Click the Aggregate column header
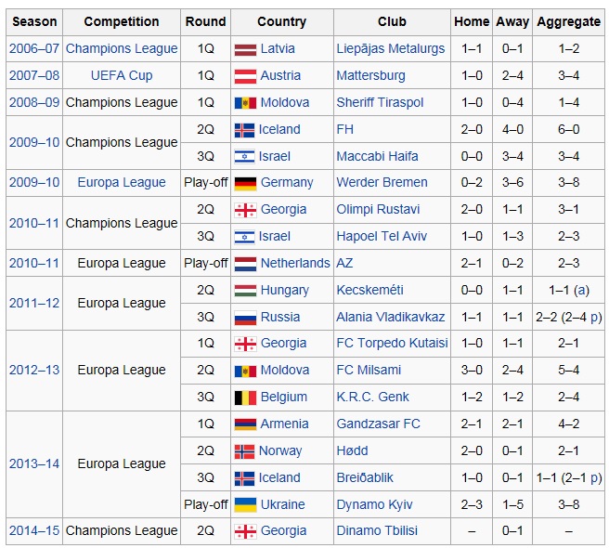This screenshot has height=548, width=609. (x=568, y=21)
